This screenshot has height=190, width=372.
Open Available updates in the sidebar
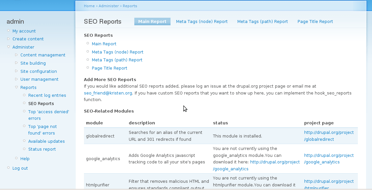click(x=46, y=141)
